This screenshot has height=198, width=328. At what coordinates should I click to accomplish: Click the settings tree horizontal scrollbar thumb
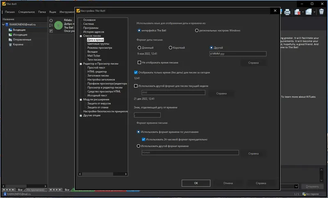[x=98, y=174]
